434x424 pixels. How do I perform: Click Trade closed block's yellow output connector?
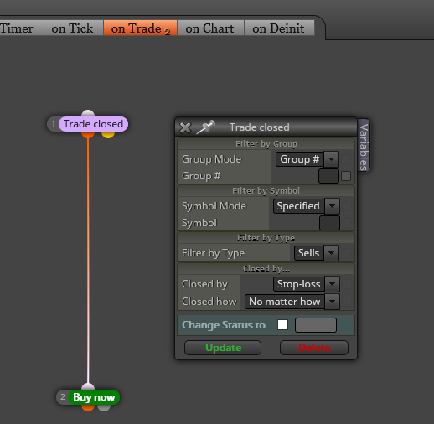(108, 135)
